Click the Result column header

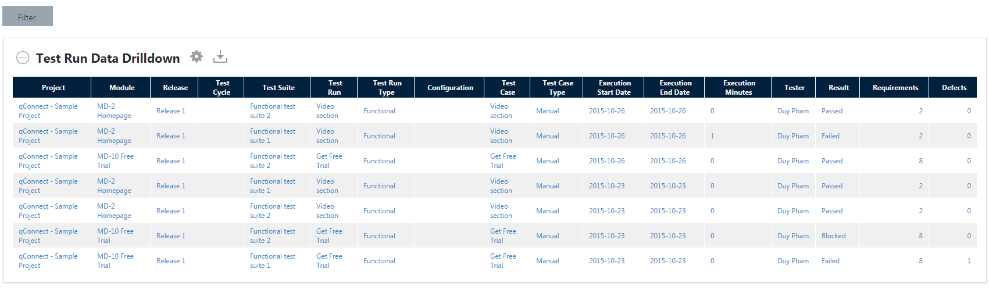pos(838,88)
